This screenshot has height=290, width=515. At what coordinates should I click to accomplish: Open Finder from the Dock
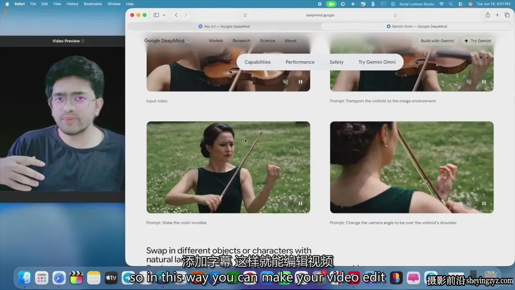pyautogui.click(x=25, y=278)
